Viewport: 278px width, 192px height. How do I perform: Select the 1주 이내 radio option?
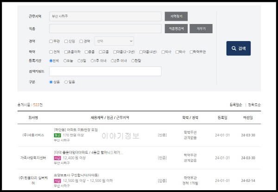click(x=92, y=61)
